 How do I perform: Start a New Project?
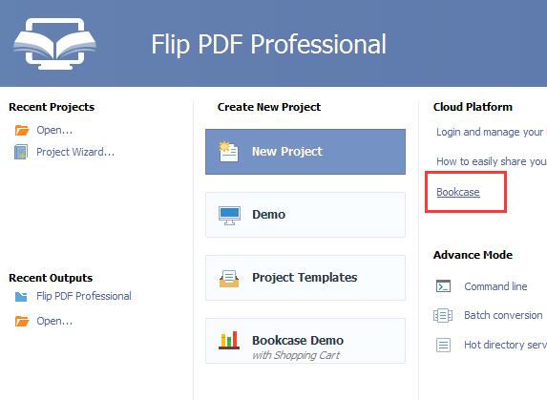(305, 152)
